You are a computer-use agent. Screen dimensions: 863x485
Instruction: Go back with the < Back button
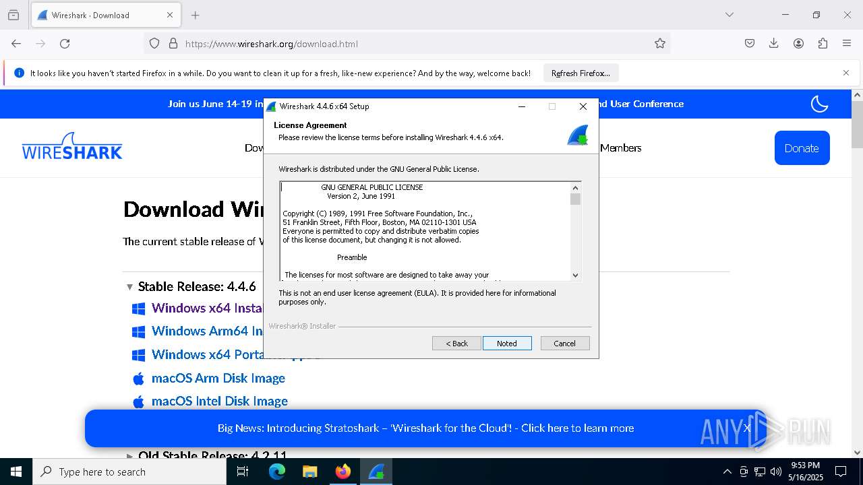coord(456,344)
